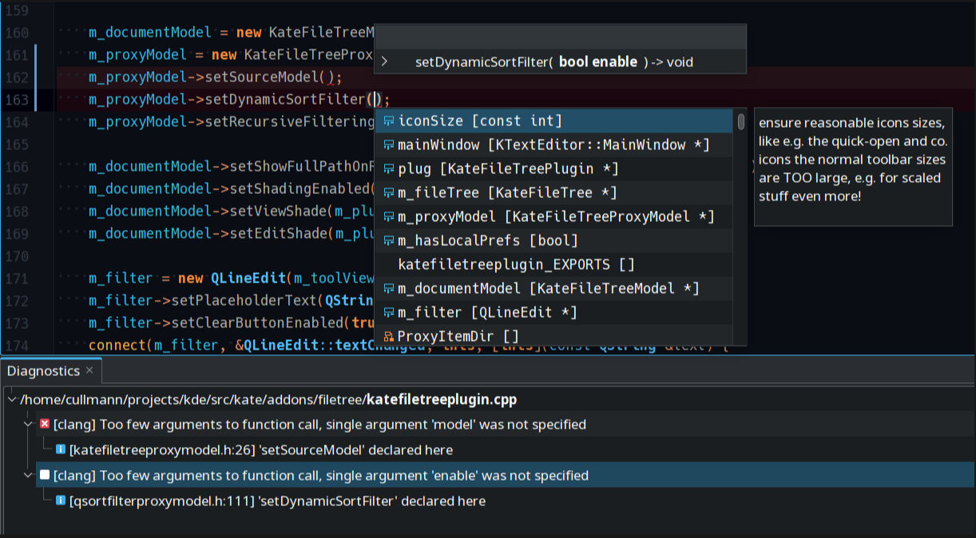976x538 pixels.
Task: Select m_proxyModel from the completion list
Action: (555, 217)
